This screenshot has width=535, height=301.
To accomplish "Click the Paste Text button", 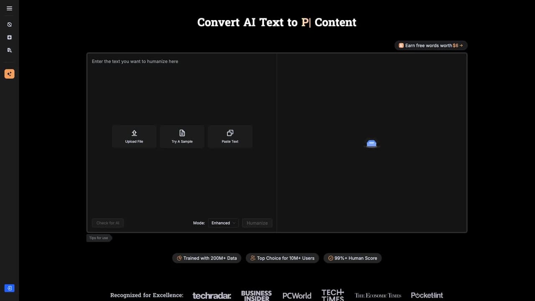I will pos(230,136).
